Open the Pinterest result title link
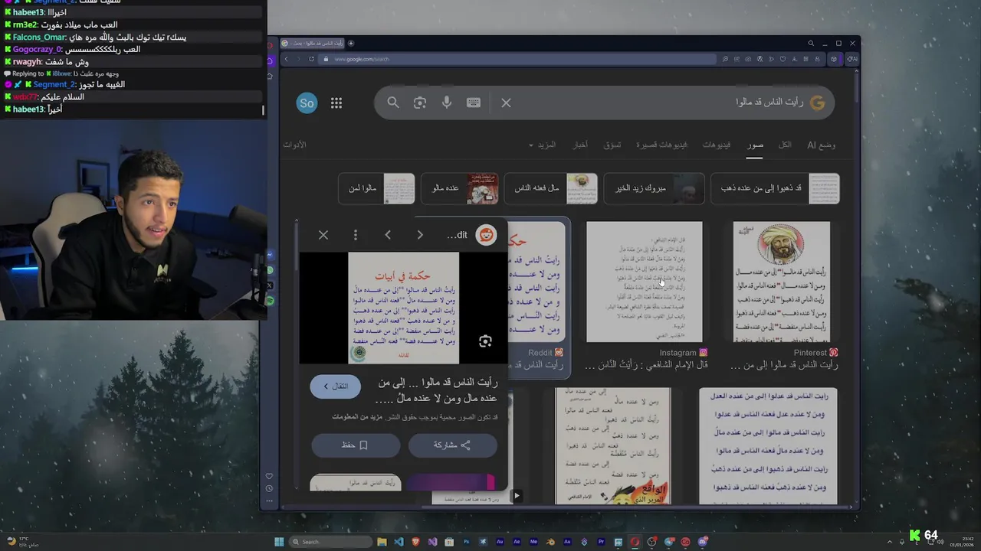The height and width of the screenshot is (551, 981). click(784, 365)
